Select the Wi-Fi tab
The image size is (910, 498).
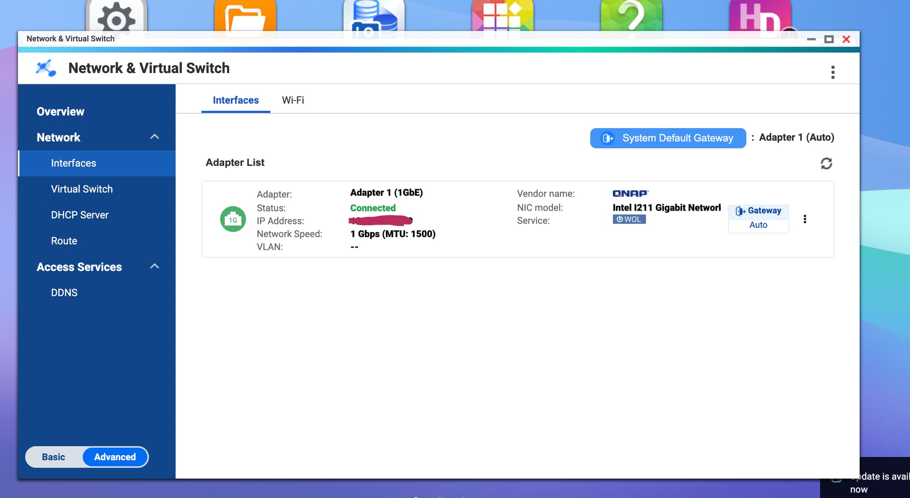[293, 100]
